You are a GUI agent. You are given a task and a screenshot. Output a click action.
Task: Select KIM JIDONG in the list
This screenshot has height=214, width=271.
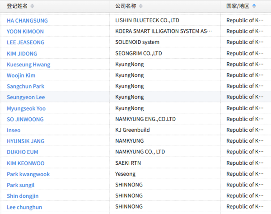click(21, 53)
